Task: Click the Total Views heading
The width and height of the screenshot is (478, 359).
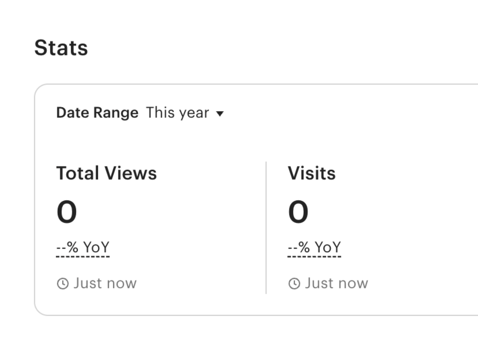Action: [x=107, y=173]
